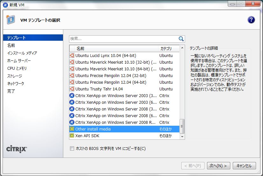Screen dimensions: 263x176
Task: Select Ubuntu Precise Pangolin 12.04 (32-bit) template
Action: (x=124, y=75)
